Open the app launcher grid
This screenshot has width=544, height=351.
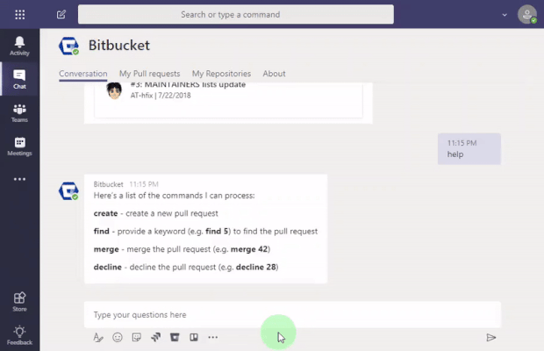[x=20, y=15]
